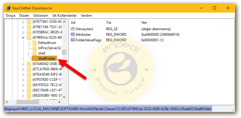241x118 pixels.
Task: Select the ShellFolder key
Action: tap(47, 59)
